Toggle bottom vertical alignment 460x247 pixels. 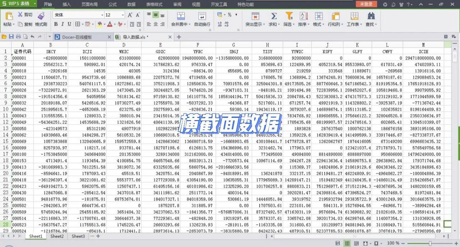[162, 15]
